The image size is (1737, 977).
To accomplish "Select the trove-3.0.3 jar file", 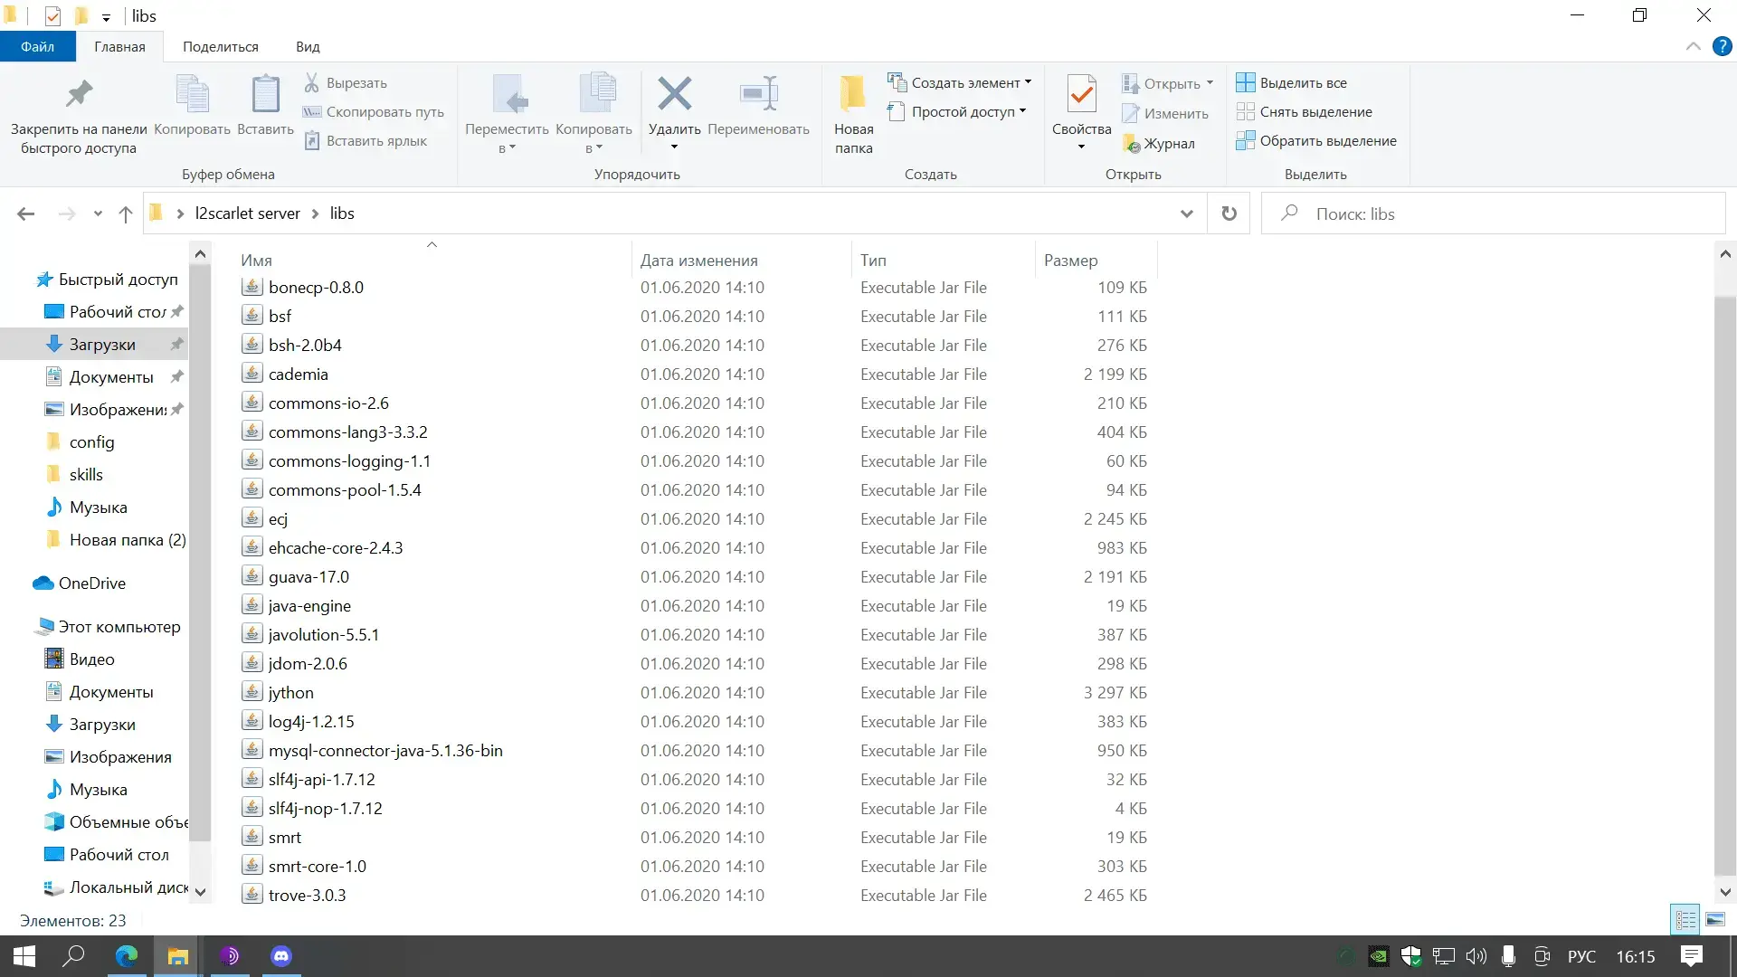I will tap(307, 895).
